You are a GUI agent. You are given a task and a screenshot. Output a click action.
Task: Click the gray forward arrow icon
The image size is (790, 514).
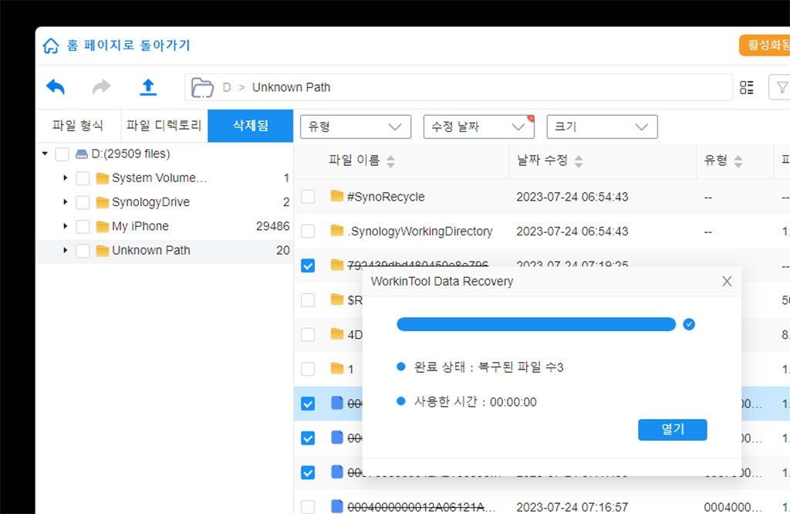point(101,86)
